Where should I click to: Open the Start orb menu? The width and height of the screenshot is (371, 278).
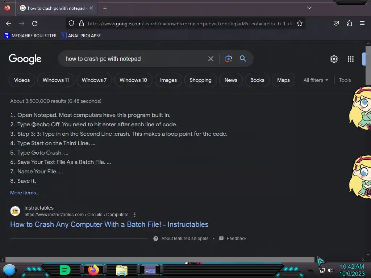9,270
